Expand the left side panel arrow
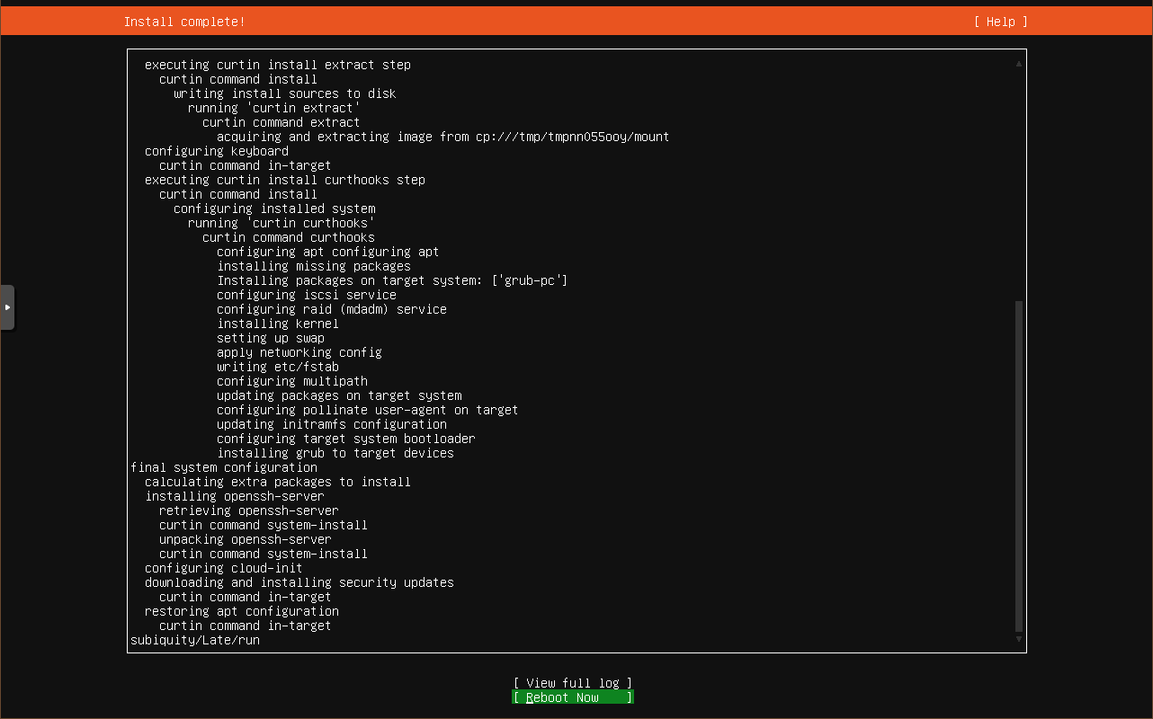This screenshot has height=719, width=1153. pyautogui.click(x=7, y=307)
